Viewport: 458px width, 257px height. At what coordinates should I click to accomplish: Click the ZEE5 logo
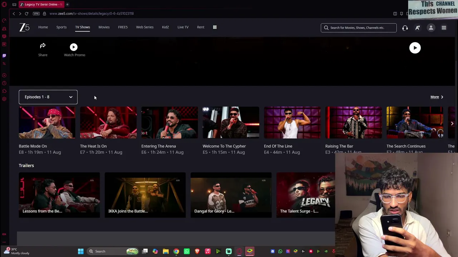(24, 27)
